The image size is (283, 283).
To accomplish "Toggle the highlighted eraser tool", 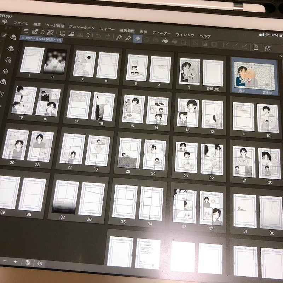I will pyautogui.click(x=138, y=39).
